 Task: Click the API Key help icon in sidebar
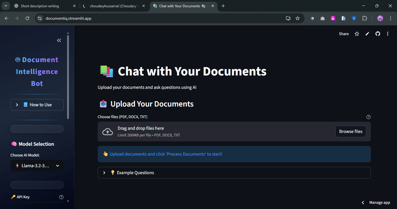tap(61, 197)
